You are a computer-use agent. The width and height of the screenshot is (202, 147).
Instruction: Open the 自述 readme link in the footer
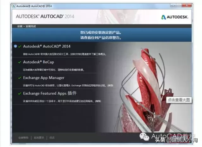(x=52, y=138)
